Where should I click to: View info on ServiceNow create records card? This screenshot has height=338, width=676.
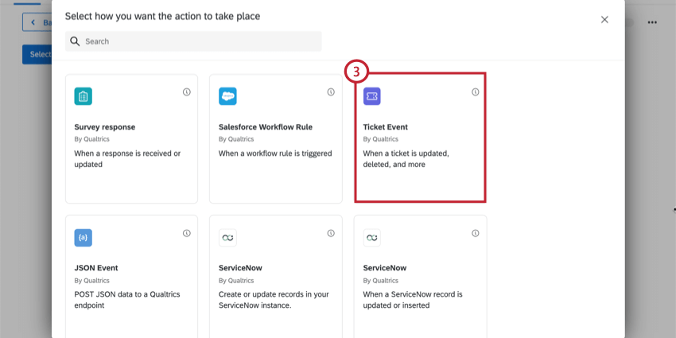point(331,233)
